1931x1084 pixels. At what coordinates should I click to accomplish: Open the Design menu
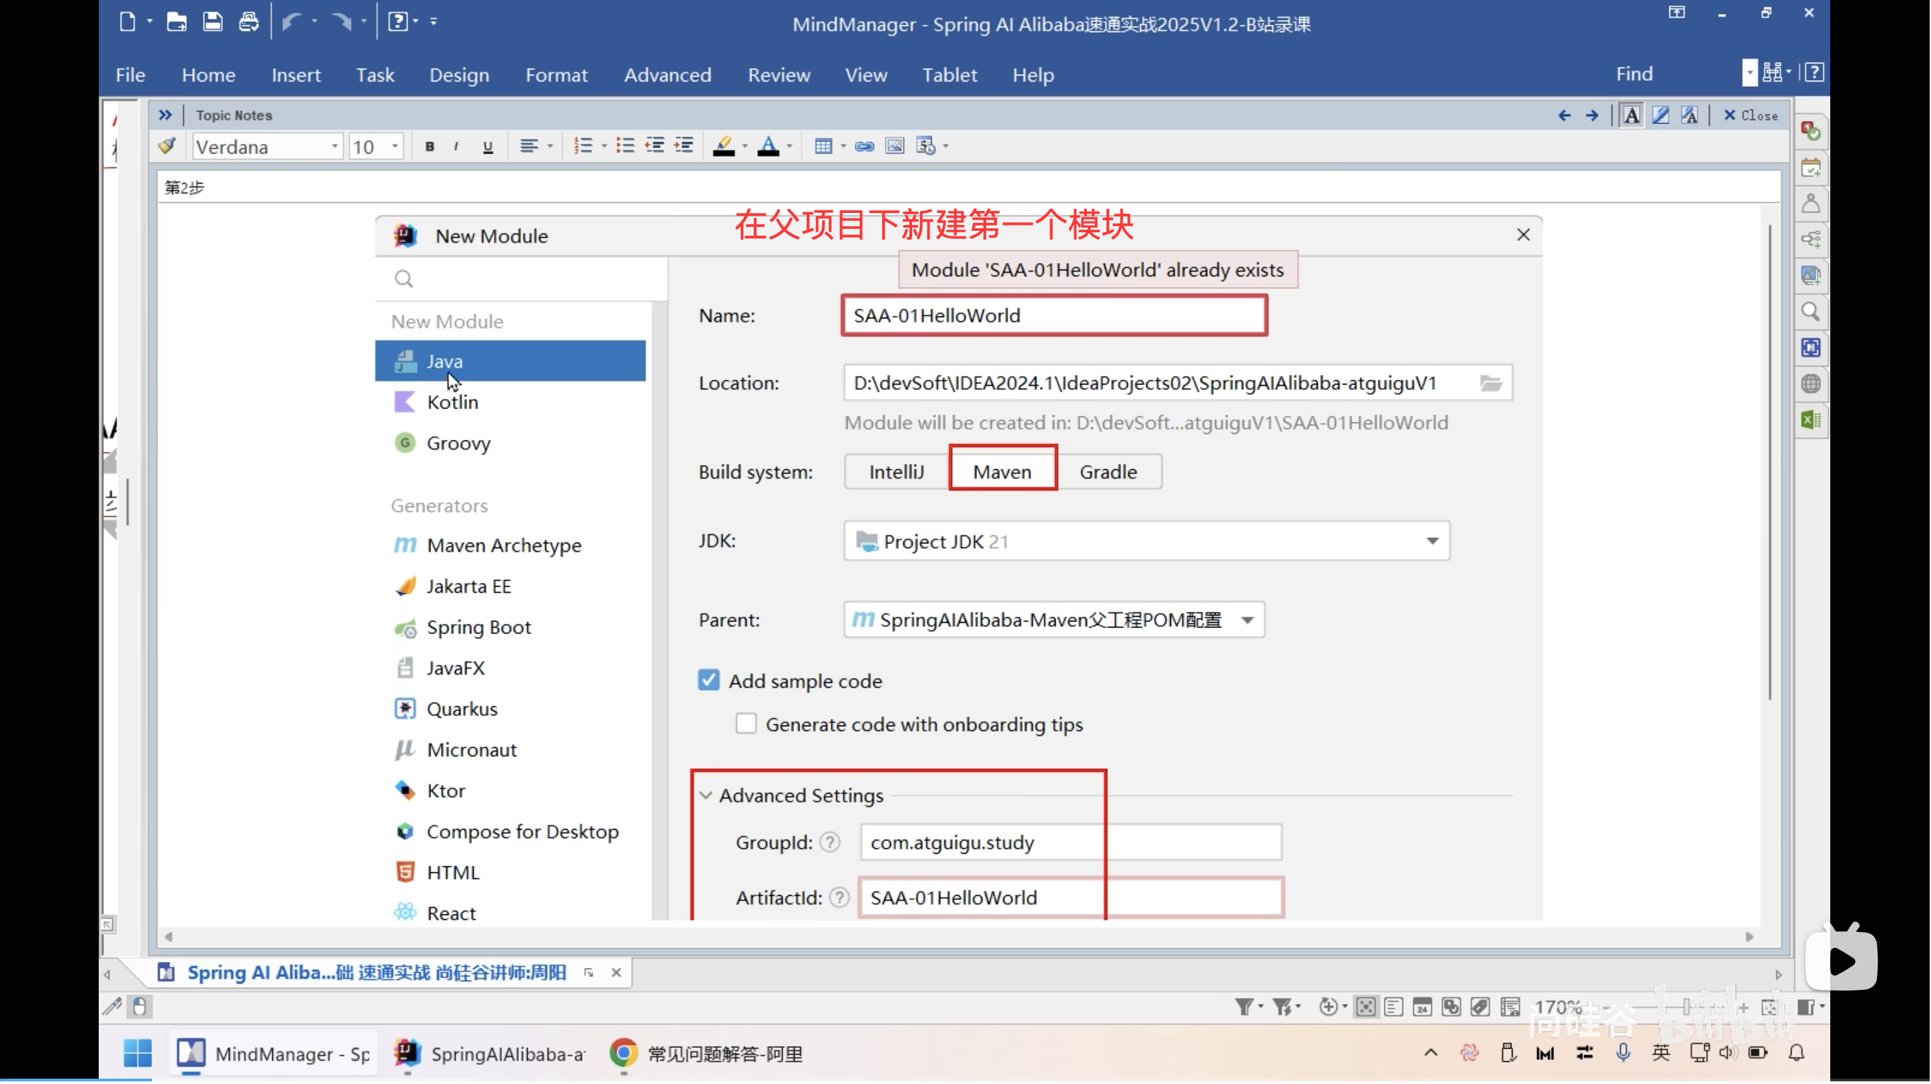pos(459,75)
